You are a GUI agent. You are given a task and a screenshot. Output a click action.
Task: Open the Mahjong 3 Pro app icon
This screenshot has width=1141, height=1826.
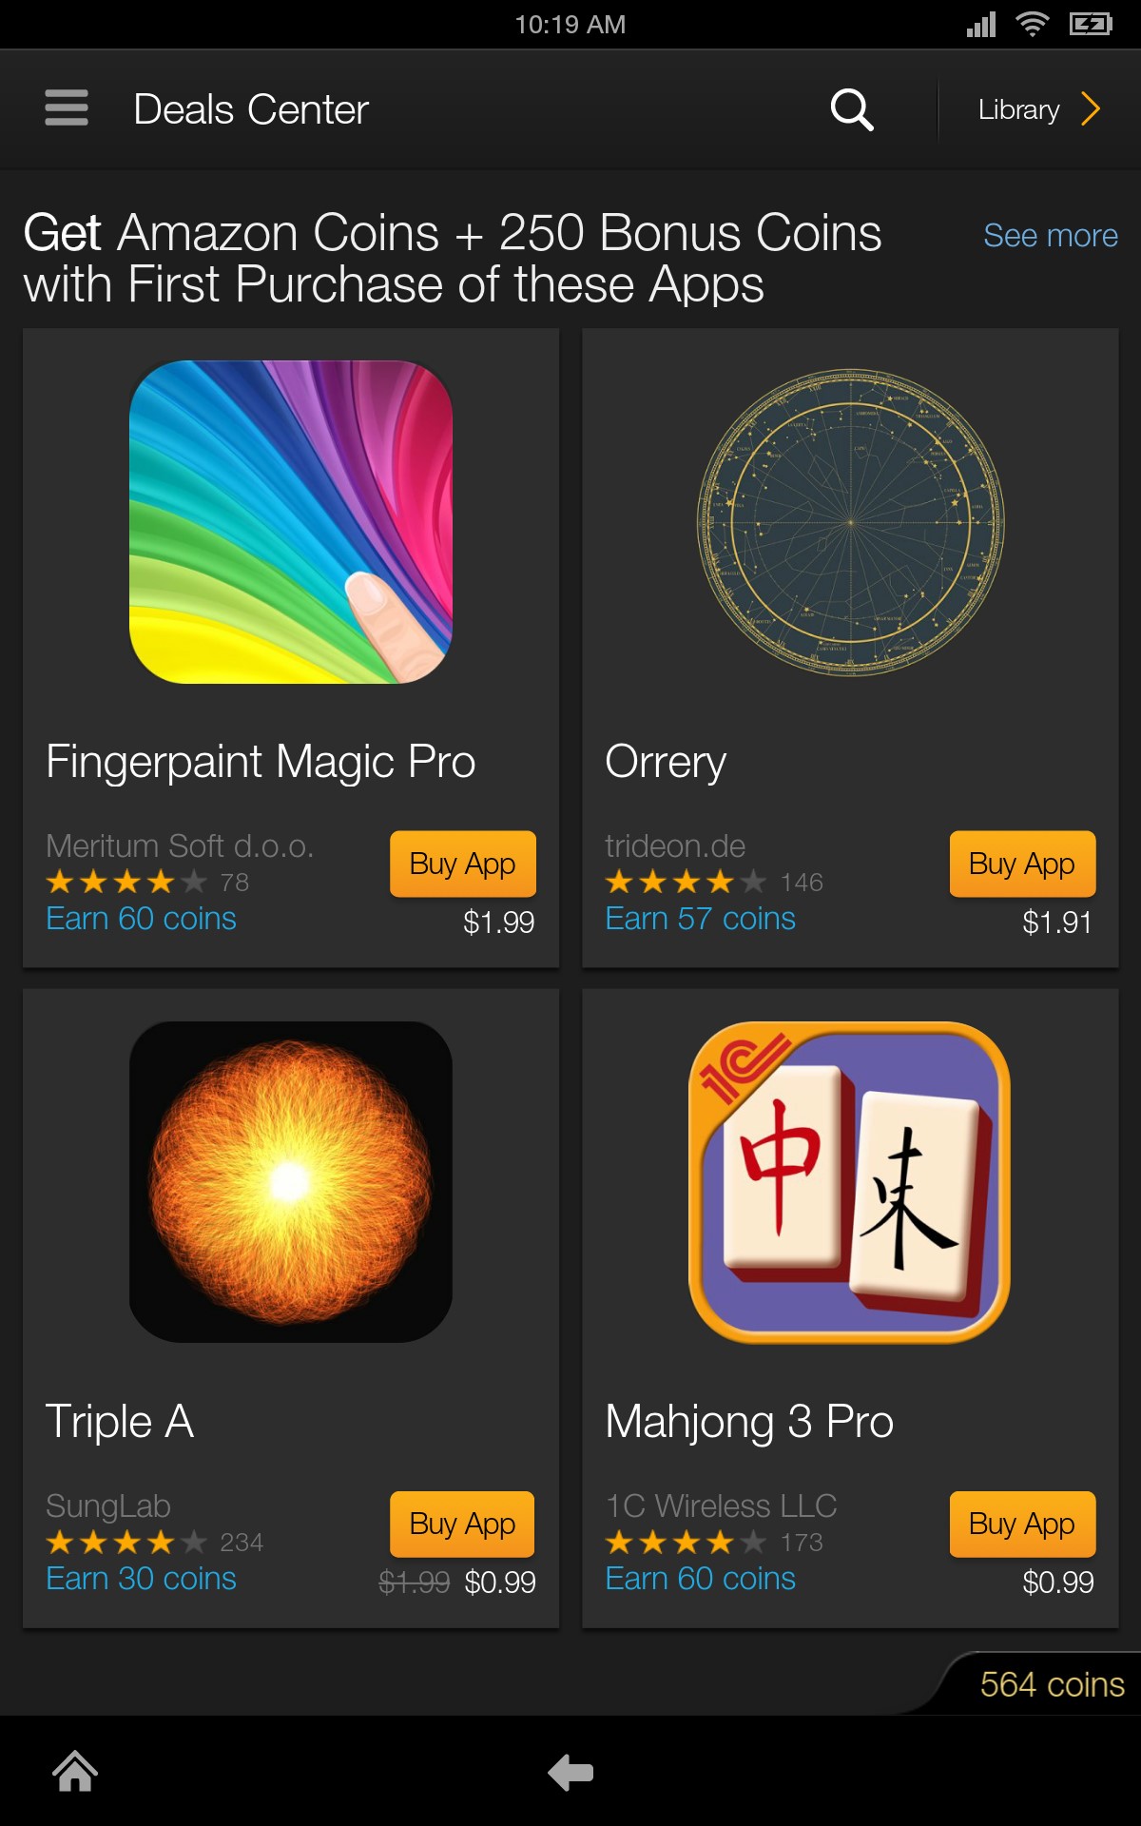pyautogui.click(x=850, y=1181)
